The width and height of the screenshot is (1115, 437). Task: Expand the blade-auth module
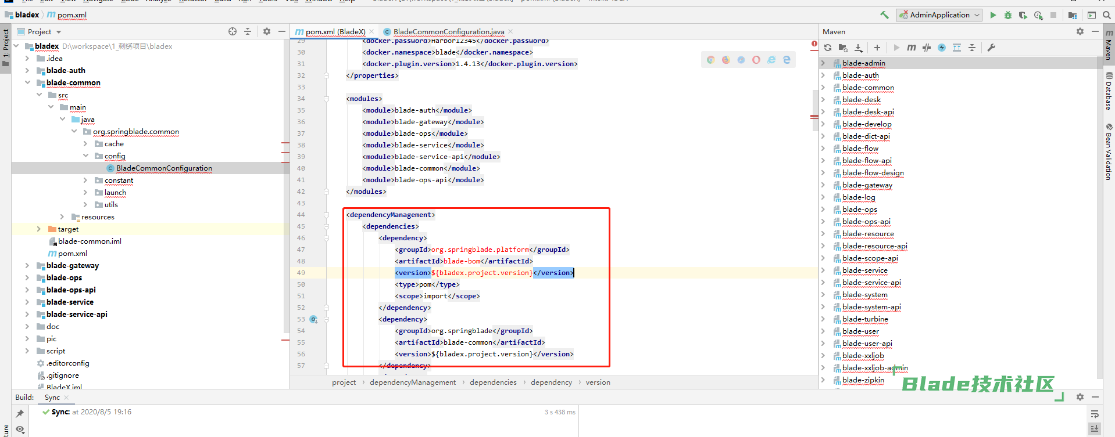point(27,70)
